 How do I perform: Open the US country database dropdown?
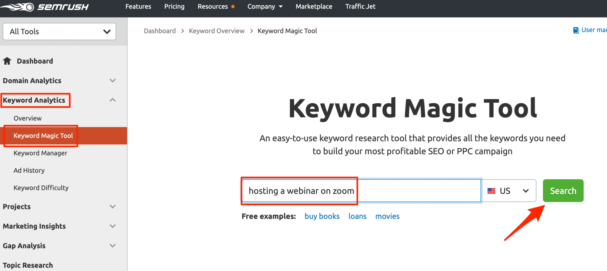509,191
